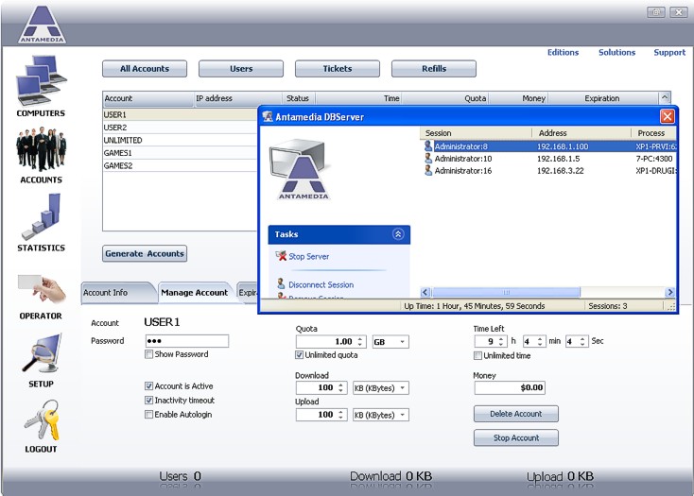Open the Accounts section icon
The height and width of the screenshot is (496, 694).
pos(42,149)
